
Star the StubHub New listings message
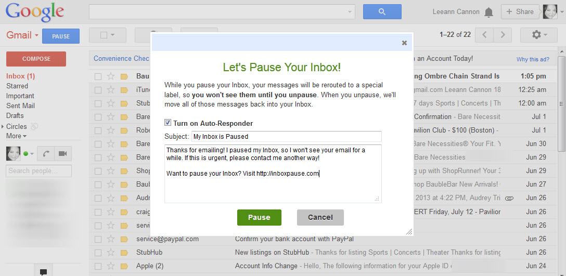111,253
